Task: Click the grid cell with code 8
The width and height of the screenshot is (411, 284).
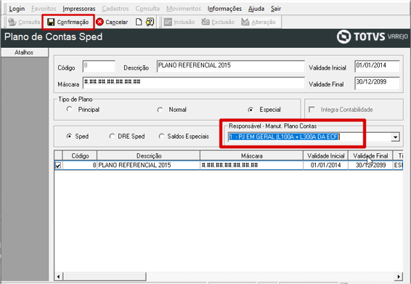Action: pos(80,165)
